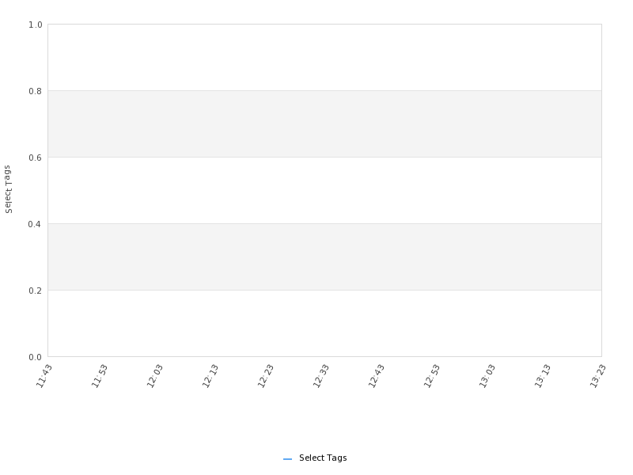633x475 pixels.
Task: Select the 0.4 y-axis value label
Action: click(x=36, y=224)
